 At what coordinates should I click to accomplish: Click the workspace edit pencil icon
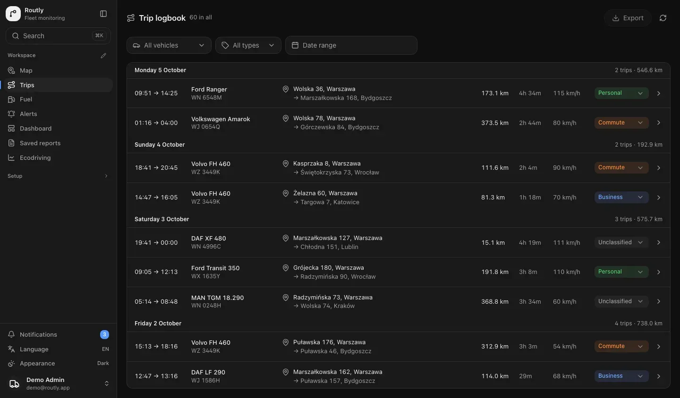coord(103,56)
